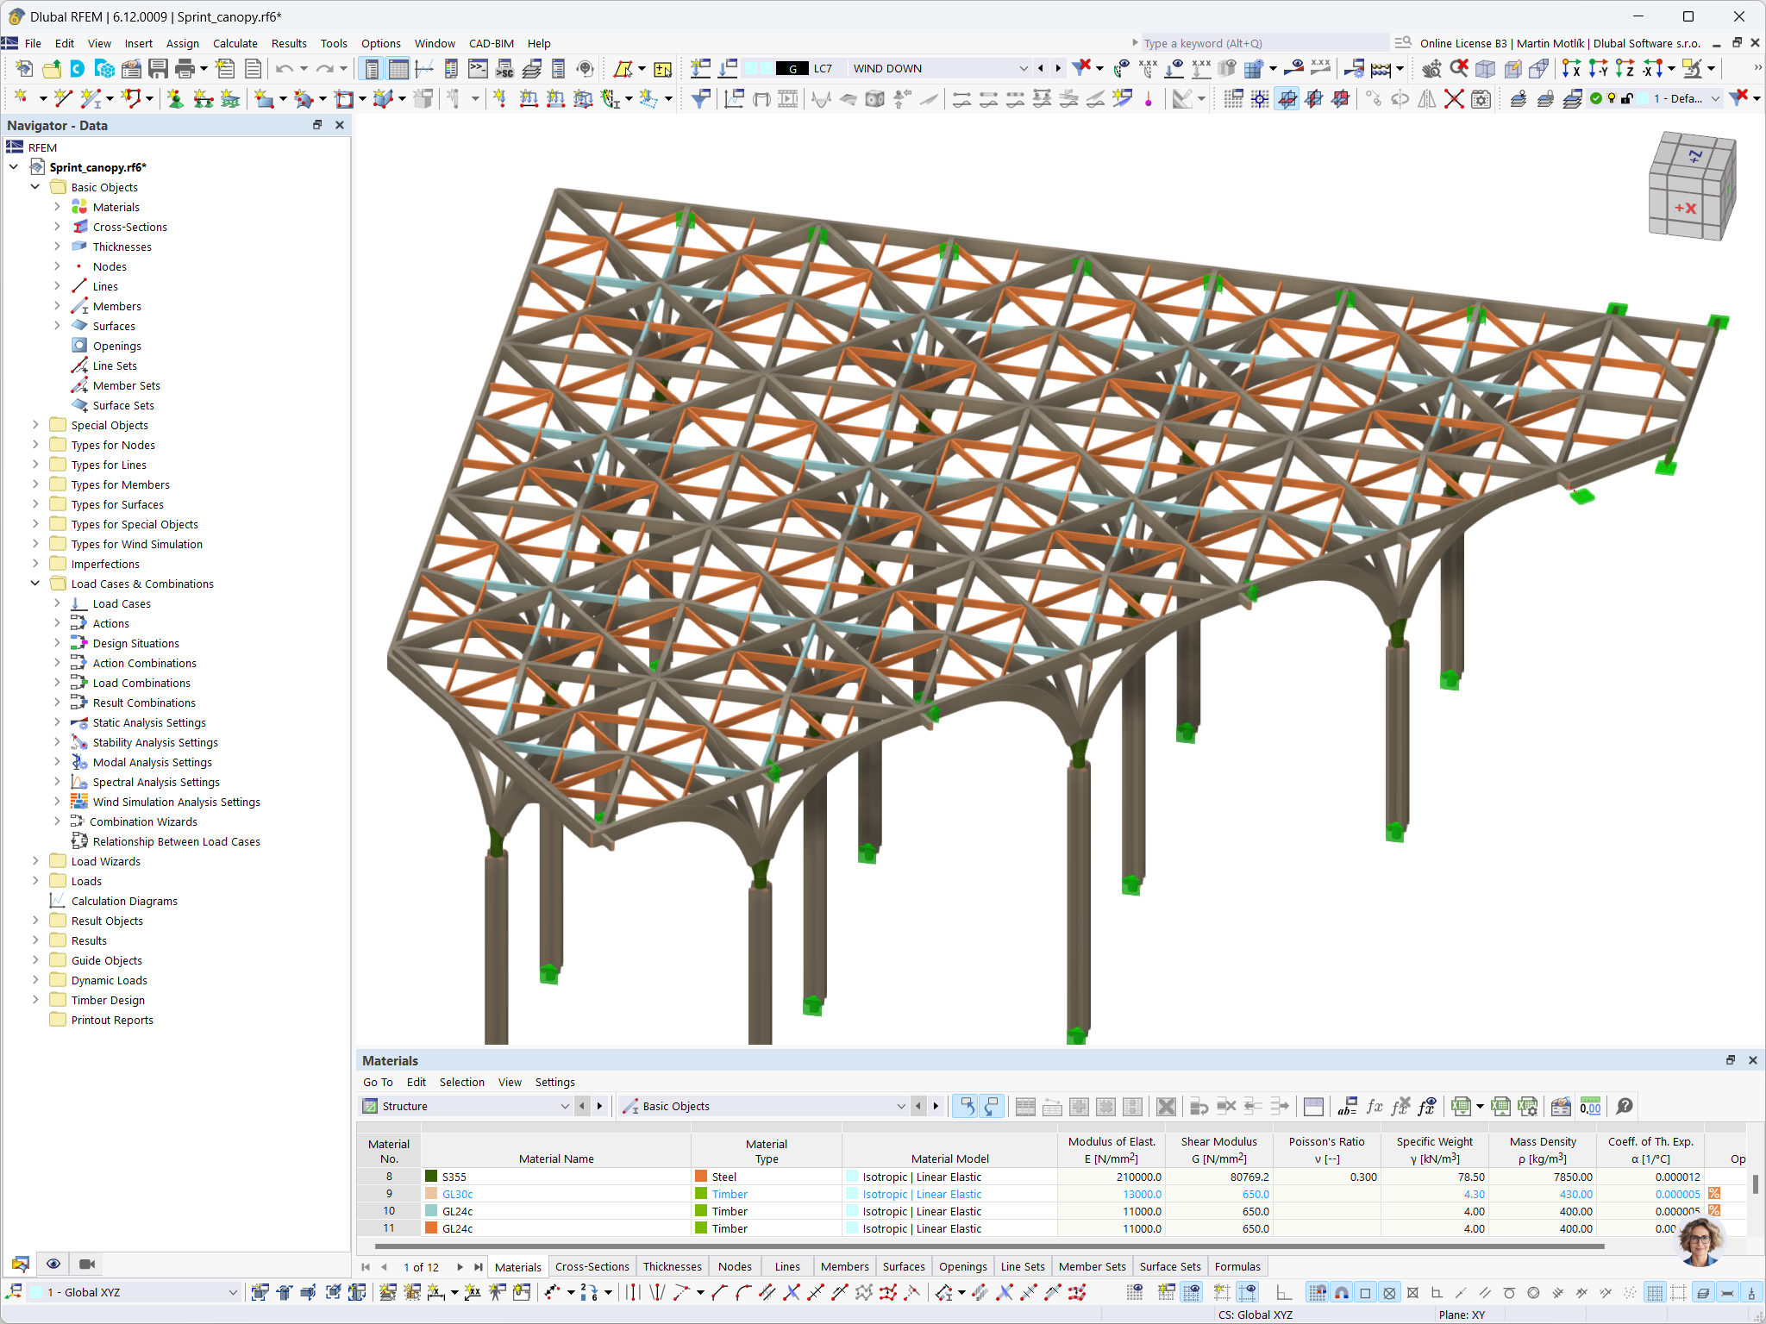The width and height of the screenshot is (1766, 1324).
Task: Open the Calculate menu
Action: (235, 43)
